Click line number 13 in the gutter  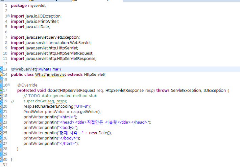5,69
